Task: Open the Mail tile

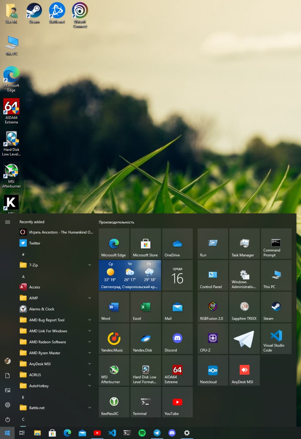Action: click(x=177, y=307)
